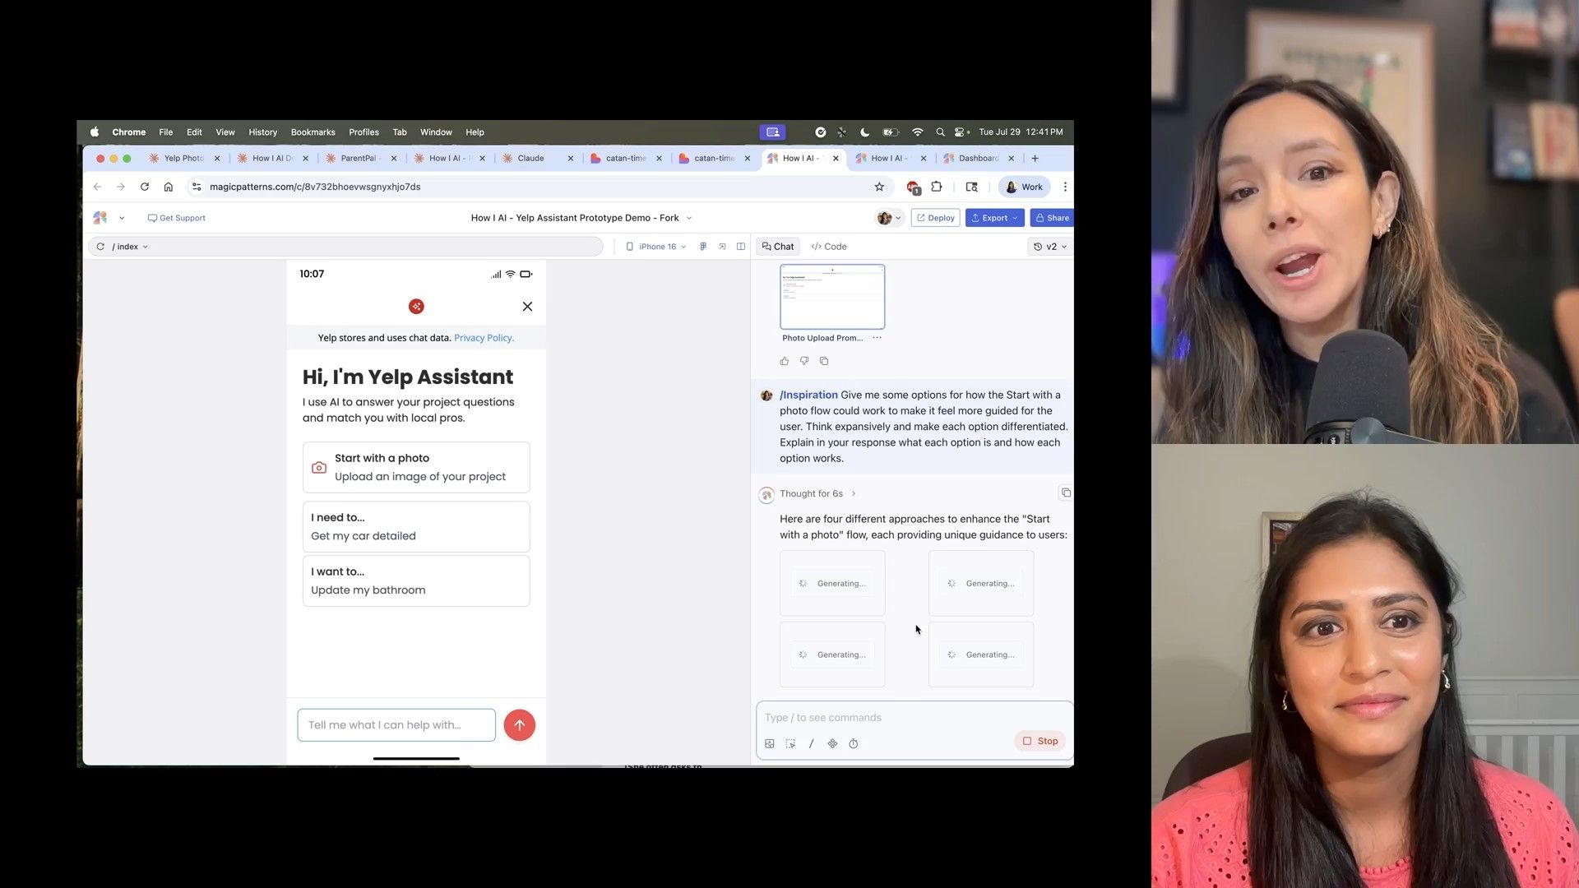Screen dimensions: 1579x888
Task: Click the Magic Patterns logo
Action: click(100, 218)
